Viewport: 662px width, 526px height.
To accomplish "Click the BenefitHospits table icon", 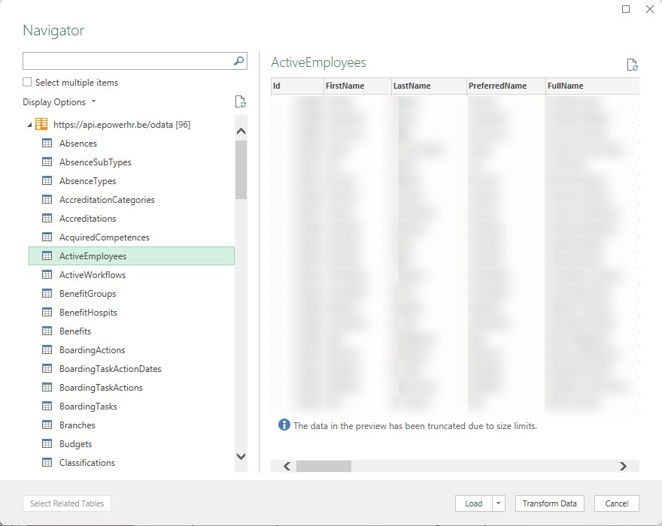I will (47, 312).
